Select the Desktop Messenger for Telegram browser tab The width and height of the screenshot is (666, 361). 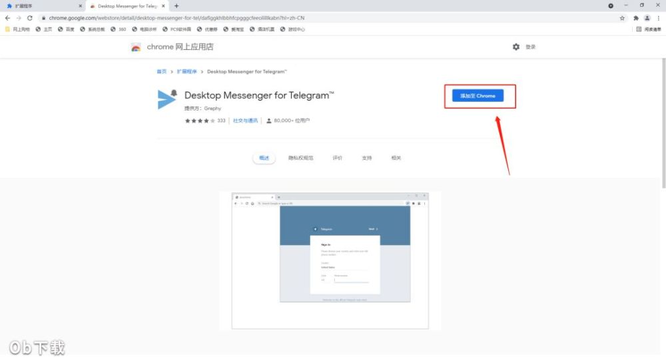(127, 6)
